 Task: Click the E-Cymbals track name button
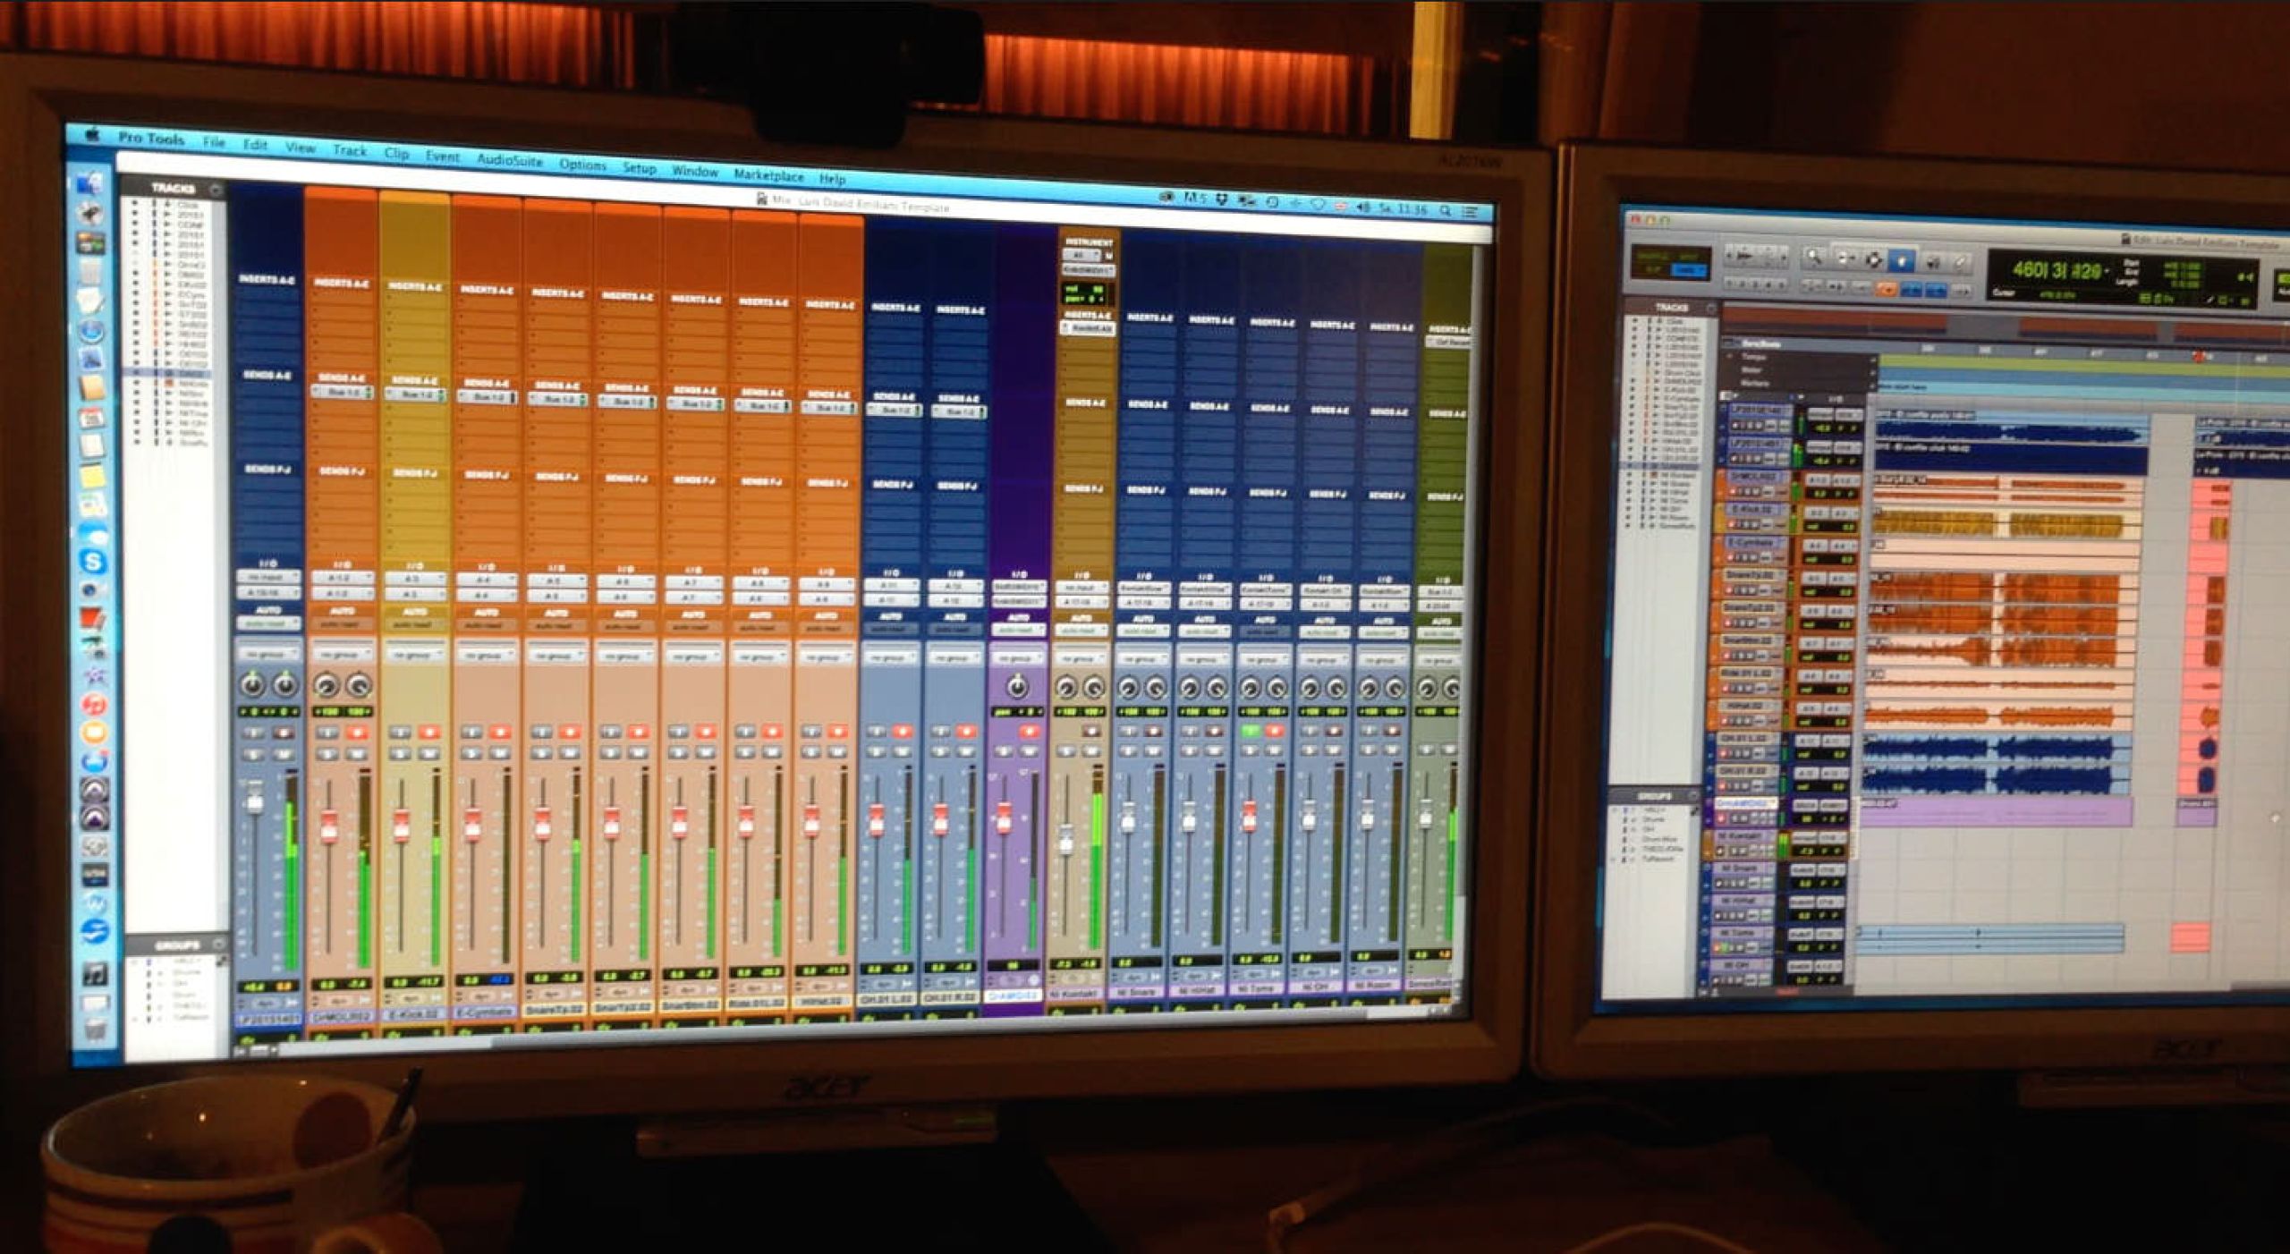pos(484,1012)
